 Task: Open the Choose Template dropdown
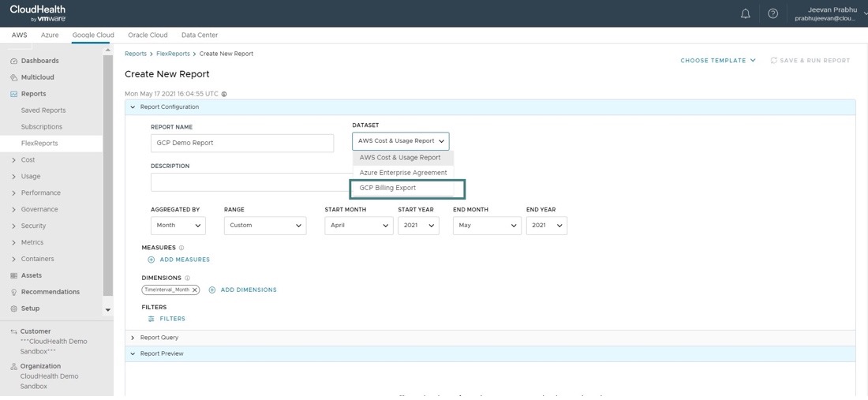[718, 60]
